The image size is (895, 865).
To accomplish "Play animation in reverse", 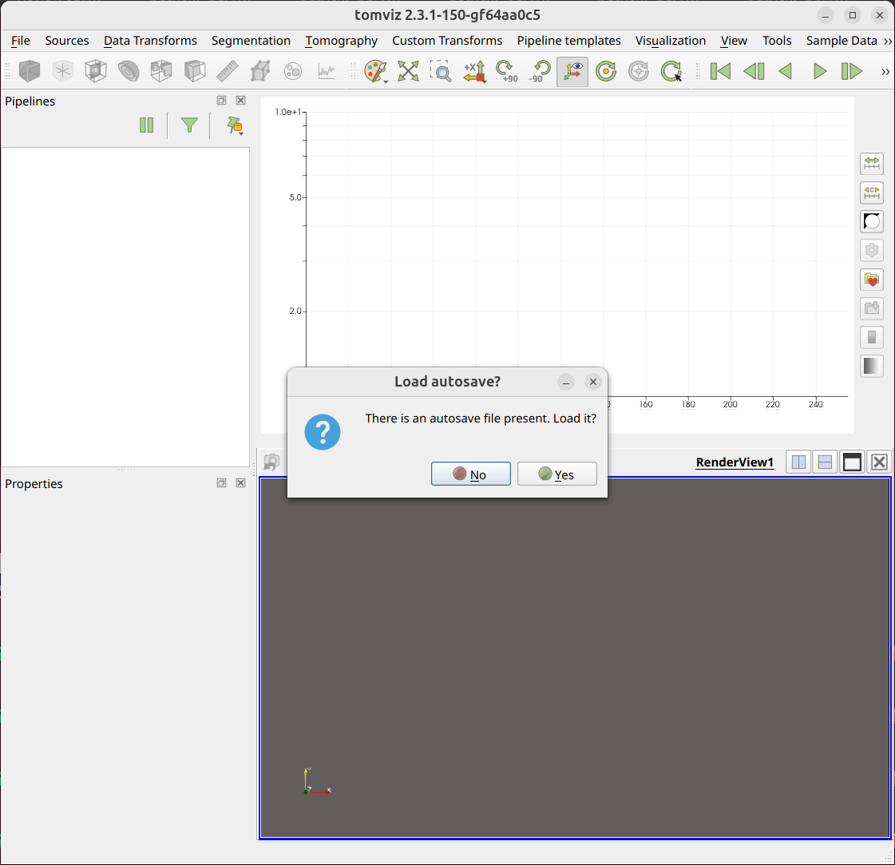I will coord(786,71).
